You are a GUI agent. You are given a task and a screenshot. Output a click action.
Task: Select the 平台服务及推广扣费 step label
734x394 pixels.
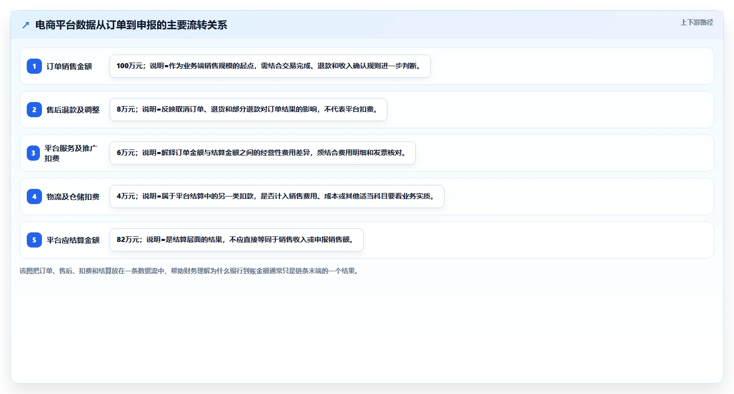(71, 153)
